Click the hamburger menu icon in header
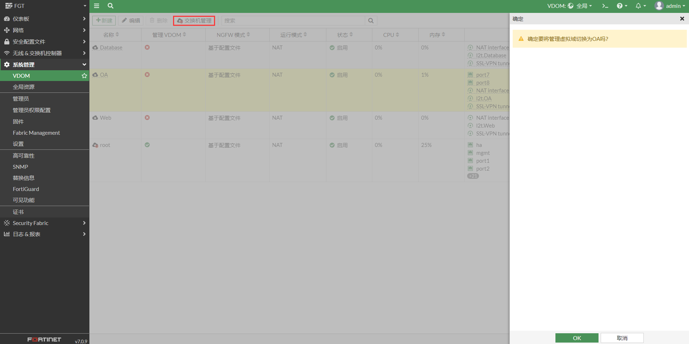Viewport: 689px width, 344px height. tap(97, 6)
